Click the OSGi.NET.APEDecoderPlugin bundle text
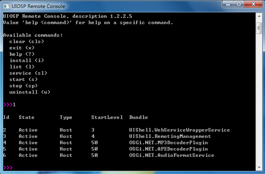The height and width of the screenshot is (174, 265). coord(169,149)
